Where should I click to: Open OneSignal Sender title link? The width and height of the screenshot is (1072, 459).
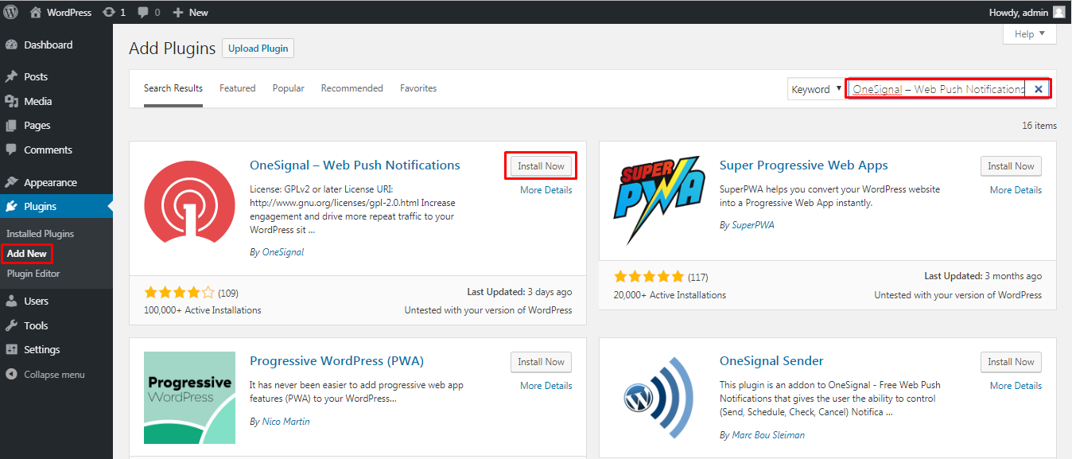pyautogui.click(x=771, y=361)
